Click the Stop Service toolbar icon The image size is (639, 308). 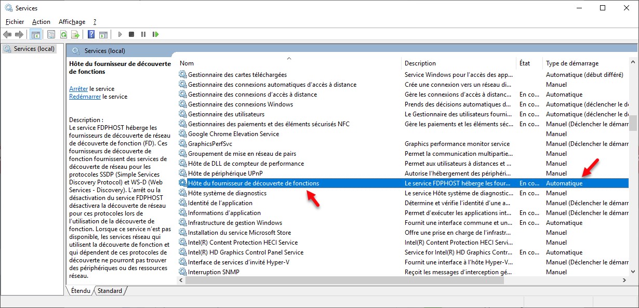click(x=131, y=34)
